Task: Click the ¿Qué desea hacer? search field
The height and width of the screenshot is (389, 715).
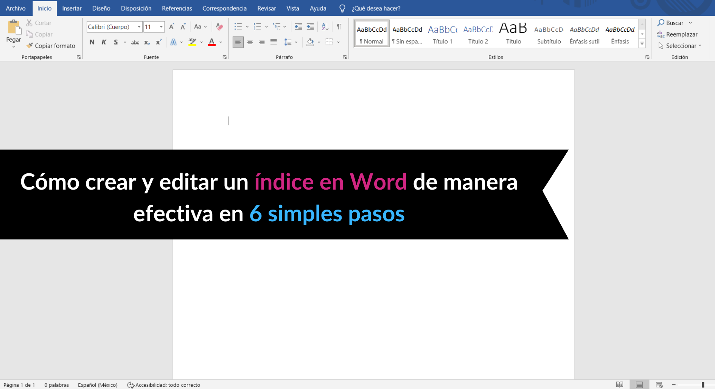Action: tap(376, 8)
